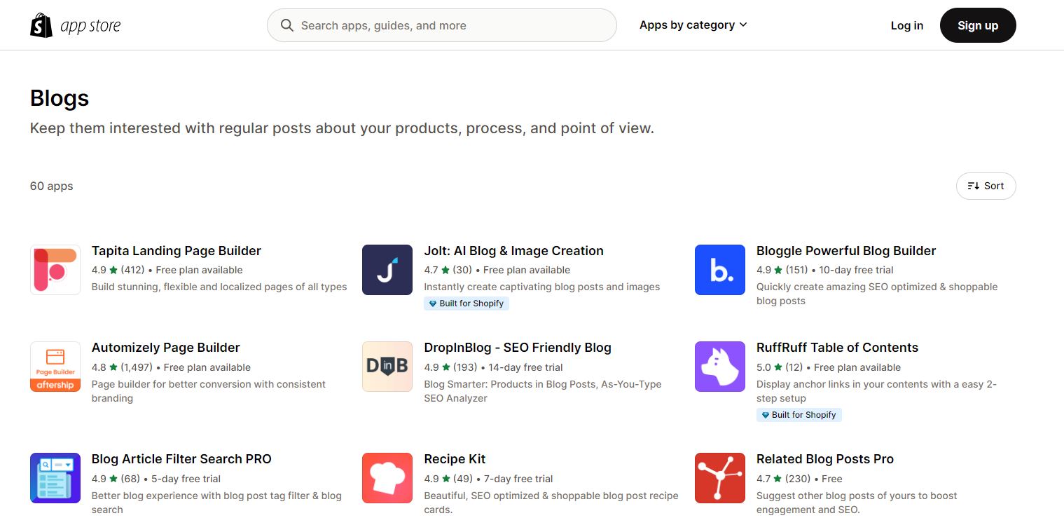Screen dimensions: 1064x525
Task: Click the Sign up button
Action: click(978, 25)
